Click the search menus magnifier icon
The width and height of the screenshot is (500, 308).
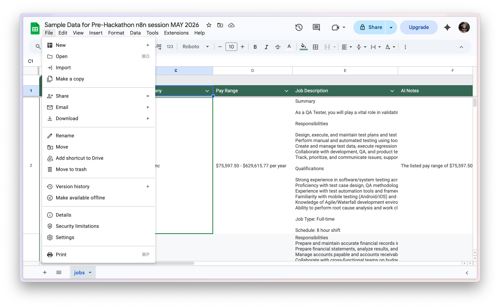pyautogui.click(x=38, y=47)
